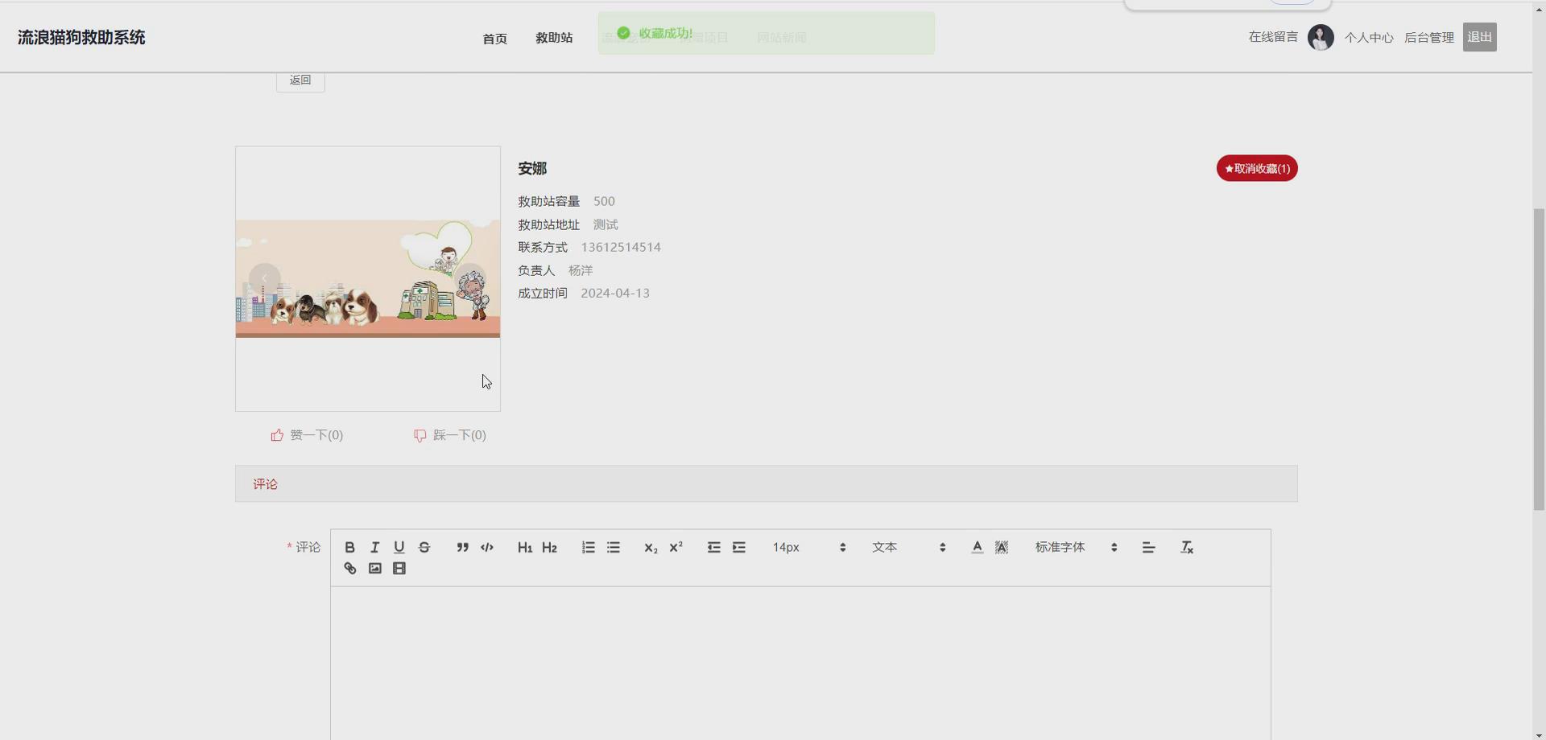Insert a blockquote using the quote icon
This screenshot has height=740, width=1546.
462,547
